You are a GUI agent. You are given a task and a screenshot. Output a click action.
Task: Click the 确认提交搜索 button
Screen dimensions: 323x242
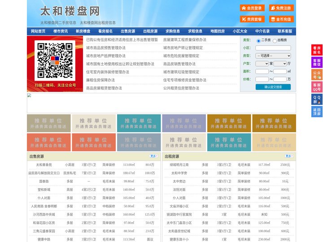[273, 87]
